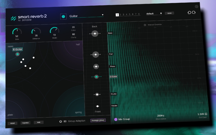216x135 pixels.
Task: Click the manage group button
Action: (98, 120)
